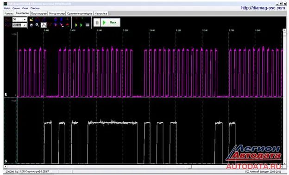Image resolution: width=289 pixels, height=175 pixels.
Task: Open the Настройка tab
Action: click(x=101, y=13)
